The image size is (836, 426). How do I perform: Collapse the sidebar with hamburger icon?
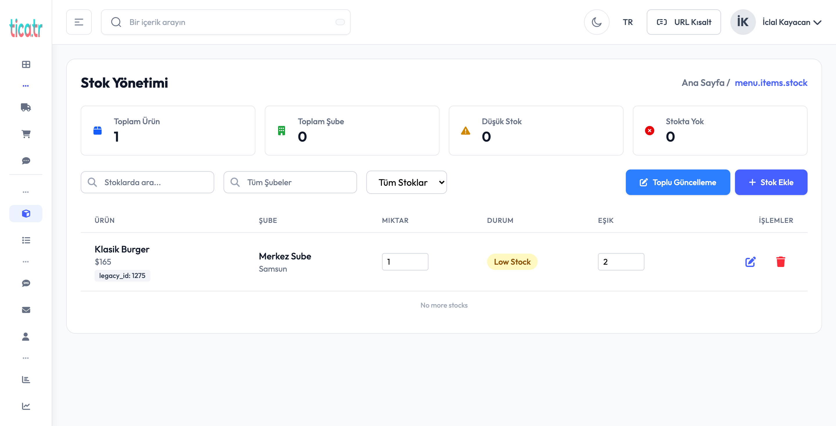[x=79, y=22]
